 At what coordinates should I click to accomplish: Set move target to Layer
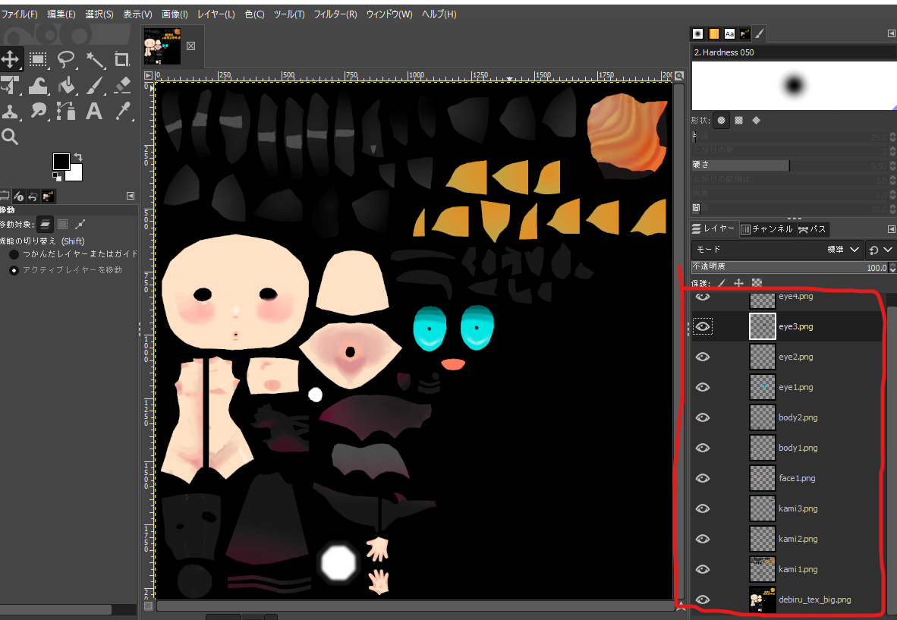pos(46,224)
